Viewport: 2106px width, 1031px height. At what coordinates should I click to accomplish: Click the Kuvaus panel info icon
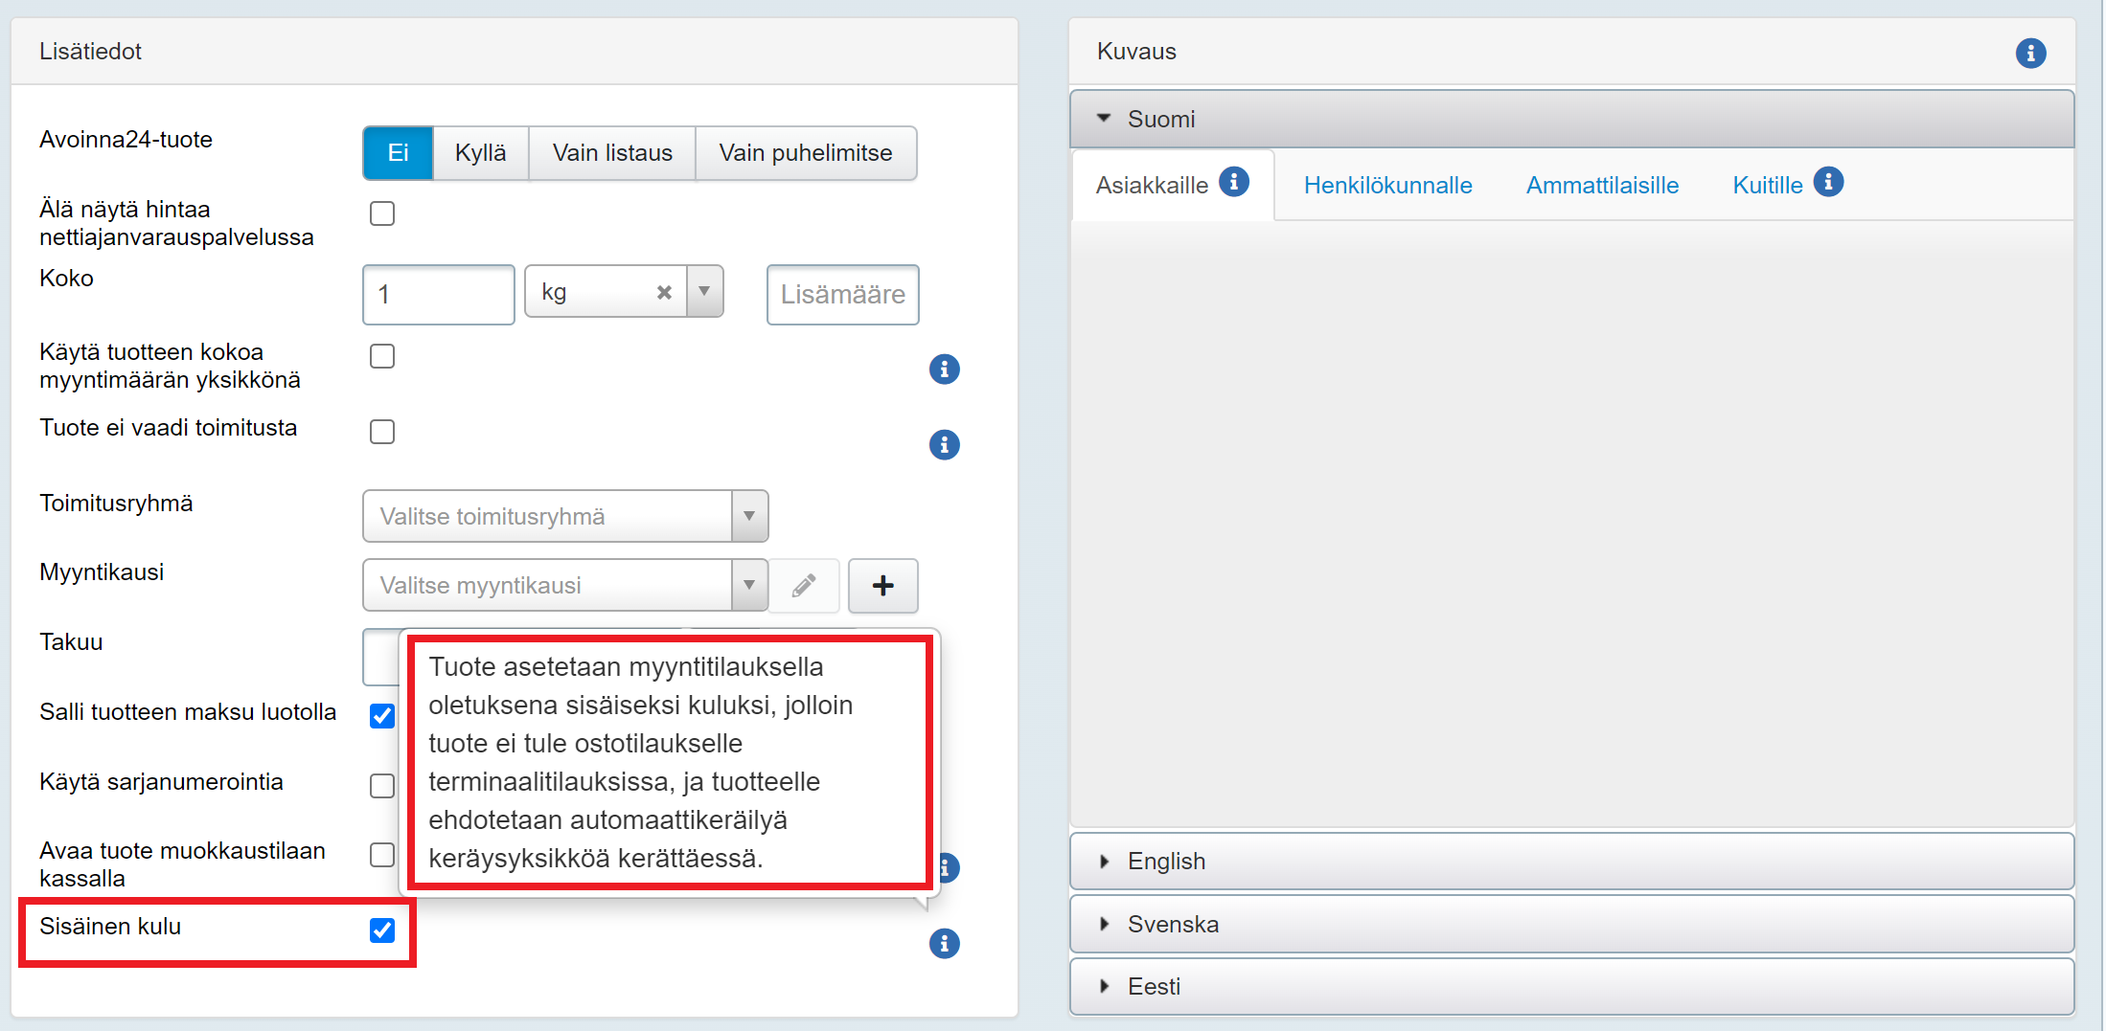[x=2030, y=53]
